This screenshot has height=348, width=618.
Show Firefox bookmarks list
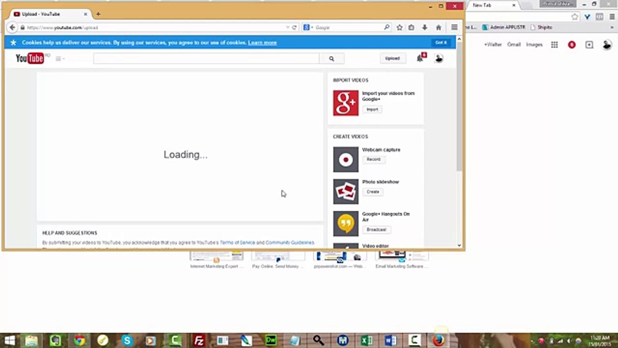pos(411,28)
